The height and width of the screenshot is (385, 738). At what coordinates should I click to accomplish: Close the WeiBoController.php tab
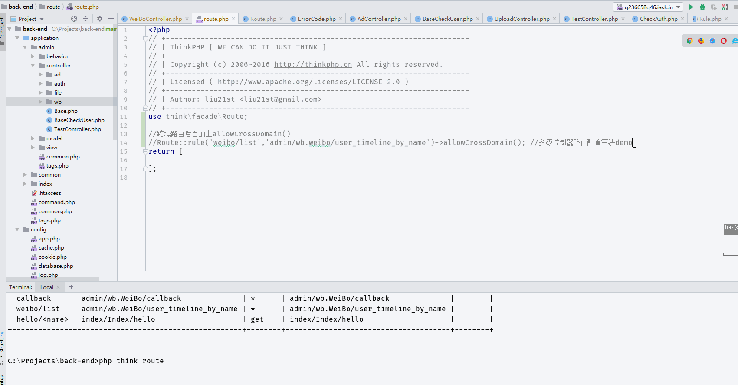187,19
